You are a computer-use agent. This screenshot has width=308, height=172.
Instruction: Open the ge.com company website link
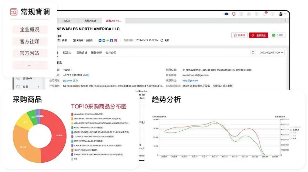pos(67,81)
